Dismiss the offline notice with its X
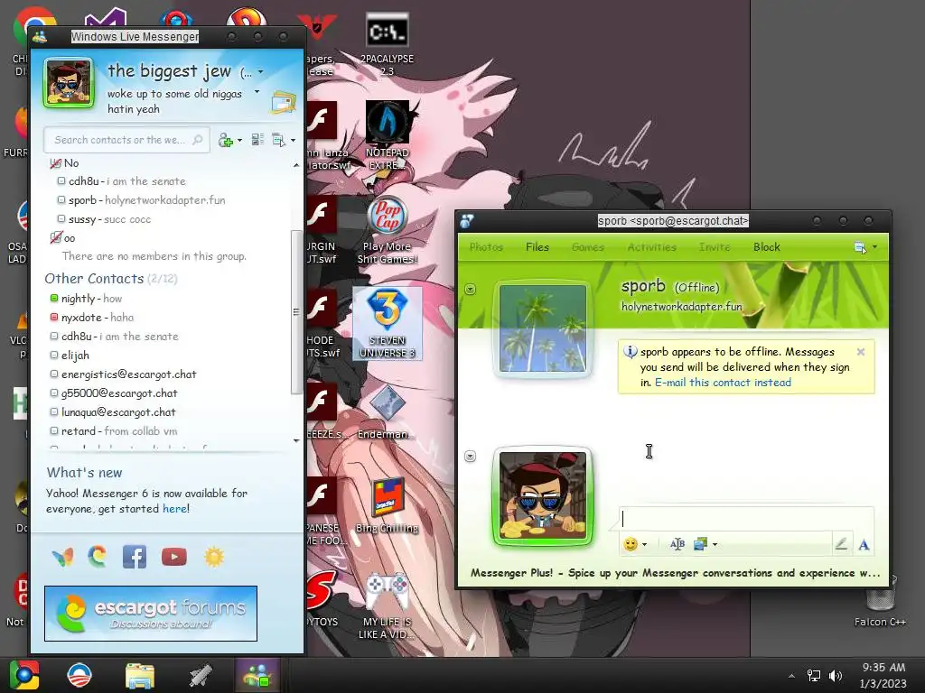Viewport: 925px width, 693px height. pos(861,352)
